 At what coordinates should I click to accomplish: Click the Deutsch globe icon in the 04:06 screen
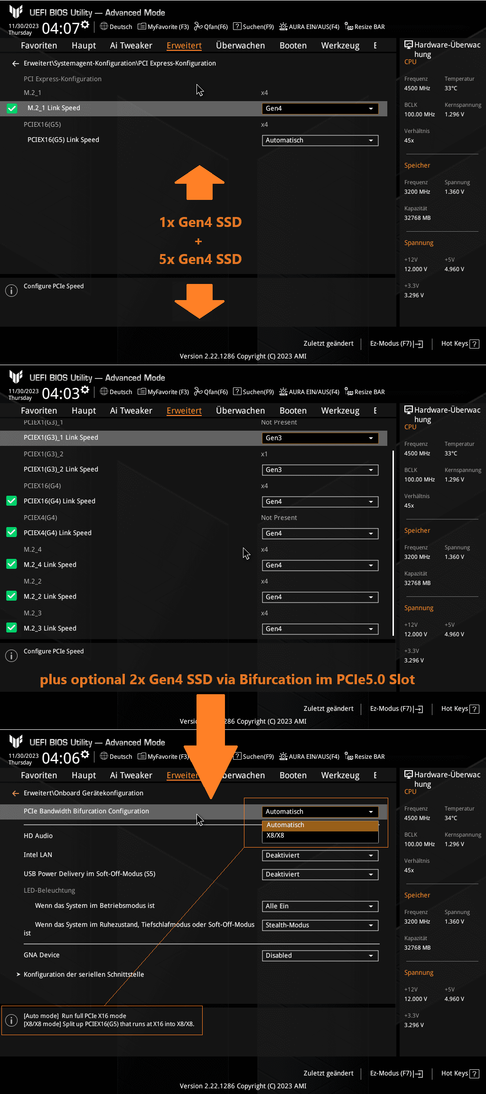[x=104, y=756]
